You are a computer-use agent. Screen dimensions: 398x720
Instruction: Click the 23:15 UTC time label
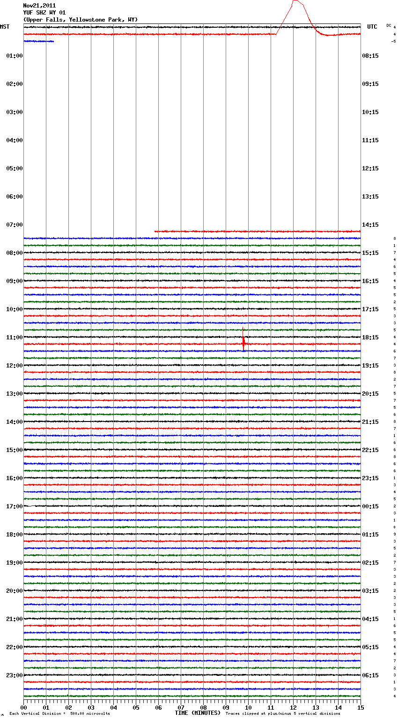point(370,478)
